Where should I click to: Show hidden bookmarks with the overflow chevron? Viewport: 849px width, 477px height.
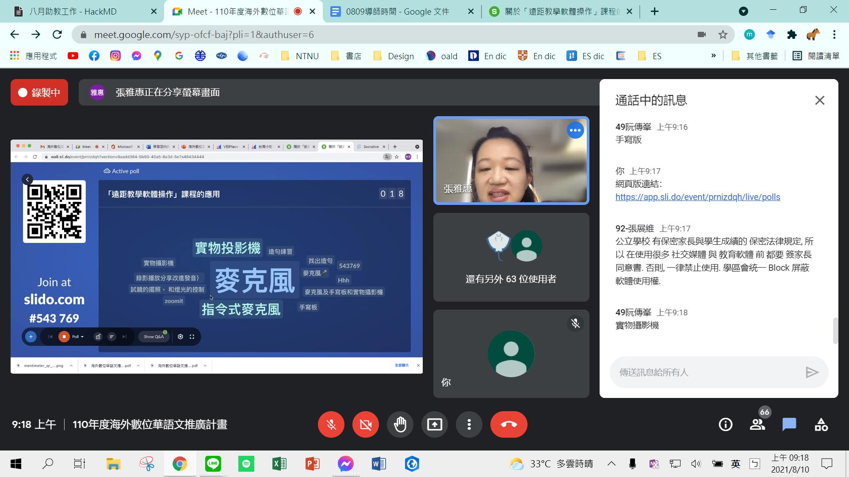click(713, 56)
